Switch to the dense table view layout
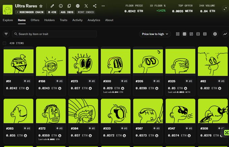 point(205,34)
